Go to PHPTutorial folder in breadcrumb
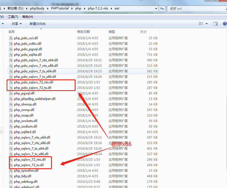The height and width of the screenshot is (188, 227). pyautogui.click(x=60, y=8)
